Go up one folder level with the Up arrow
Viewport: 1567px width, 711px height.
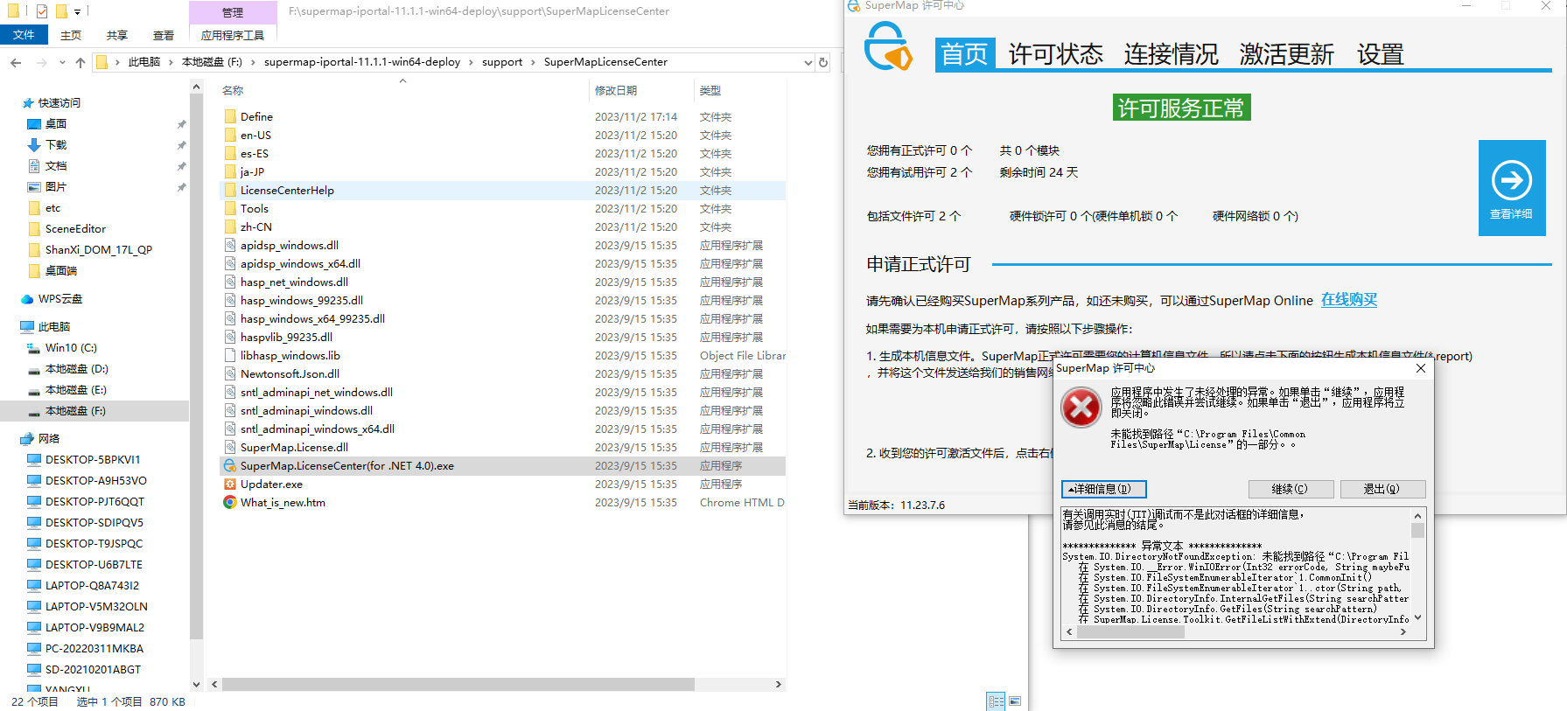(80, 62)
